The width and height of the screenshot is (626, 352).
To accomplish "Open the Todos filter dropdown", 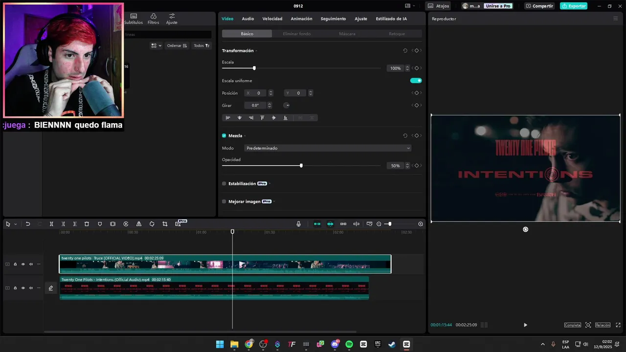I will click(201, 45).
